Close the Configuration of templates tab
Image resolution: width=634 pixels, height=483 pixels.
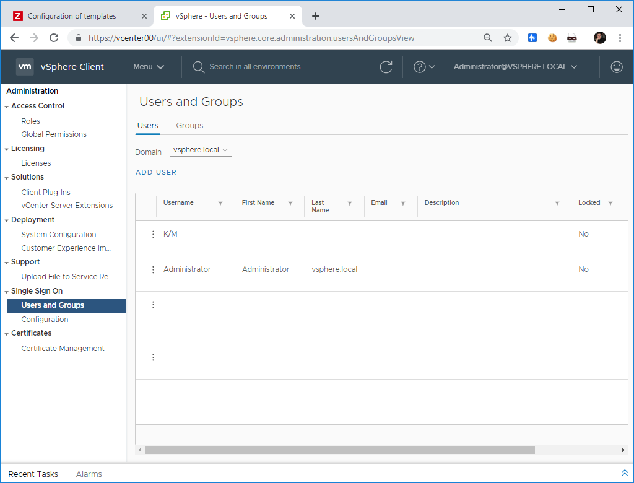click(144, 16)
